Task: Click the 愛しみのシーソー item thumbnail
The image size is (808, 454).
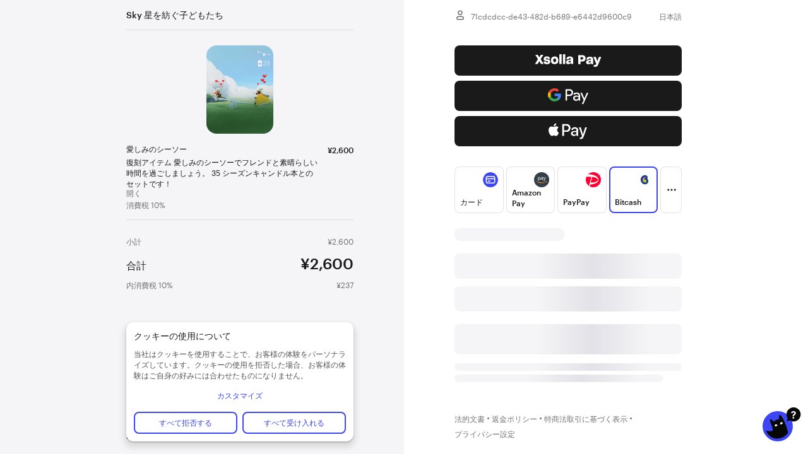Action: coord(240,90)
